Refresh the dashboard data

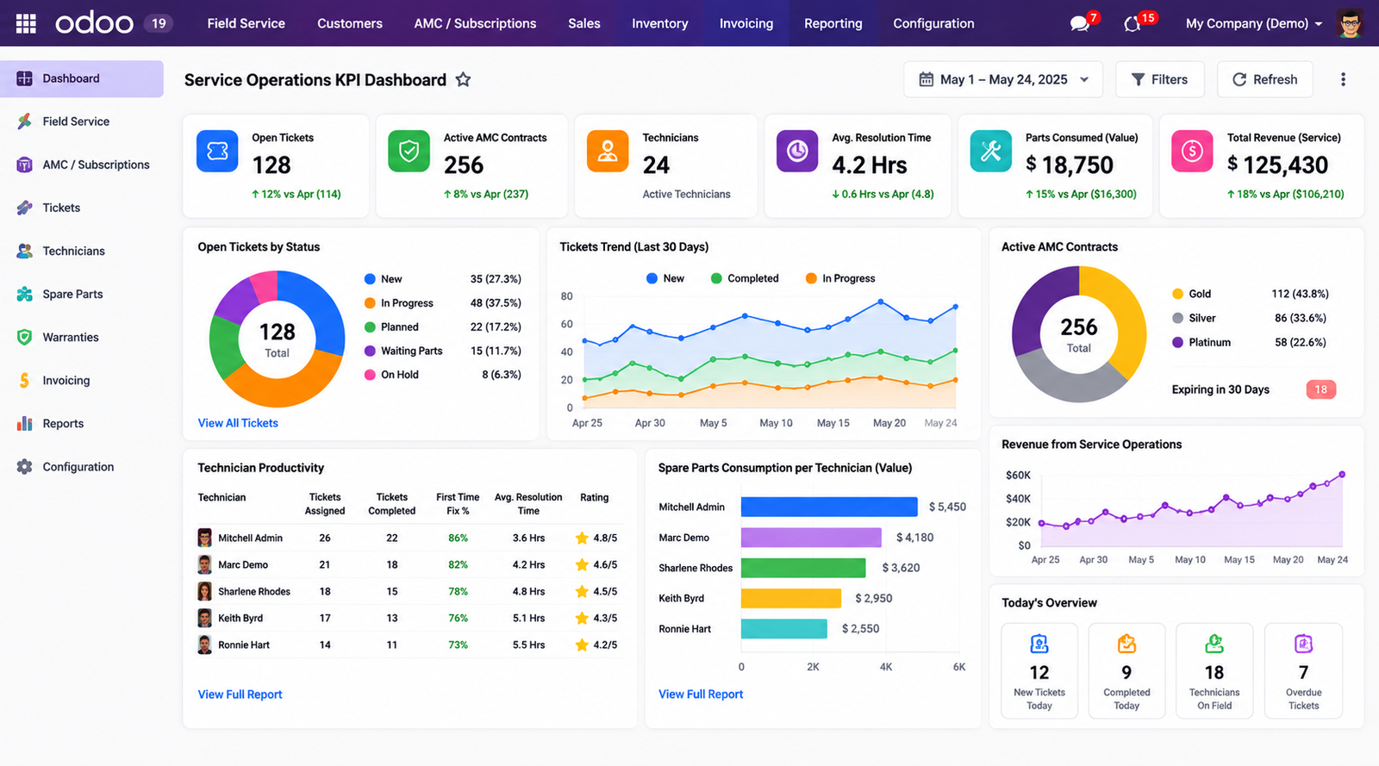[x=1264, y=79]
